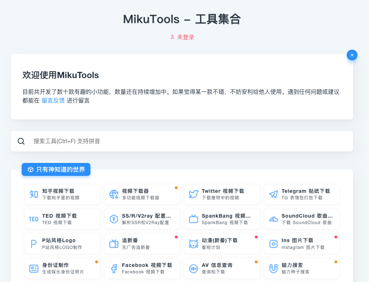Click the magnifier search icon
Image resolution: width=369 pixels, height=282 pixels.
tap(21, 141)
